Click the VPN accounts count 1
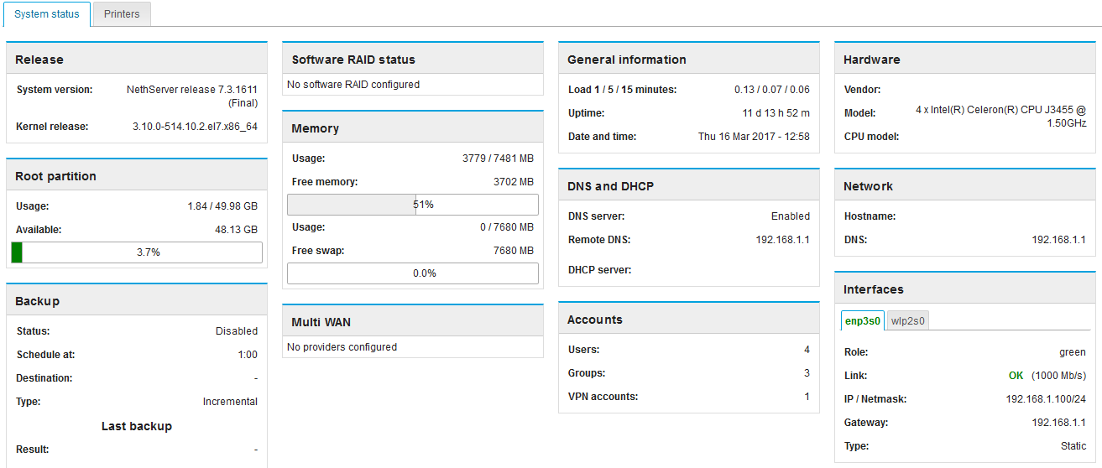 807,397
